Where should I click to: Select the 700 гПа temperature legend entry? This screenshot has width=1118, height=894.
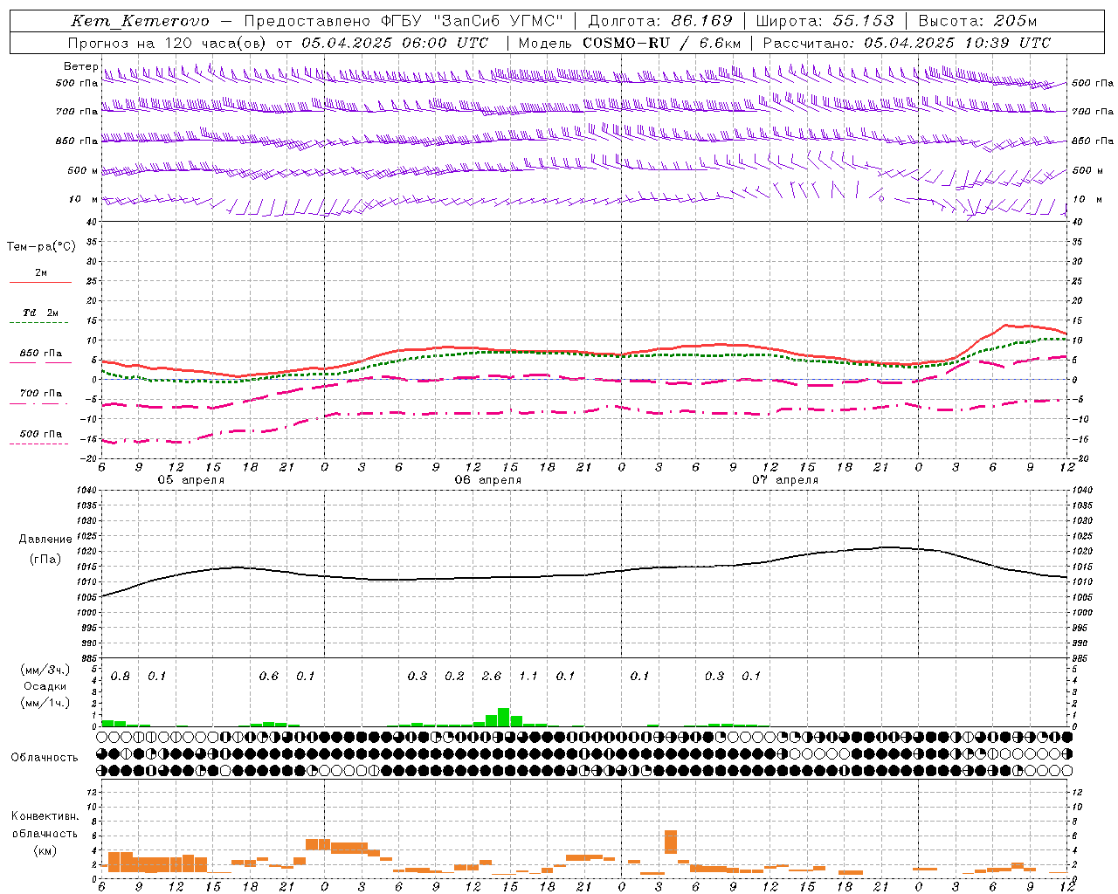[41, 394]
